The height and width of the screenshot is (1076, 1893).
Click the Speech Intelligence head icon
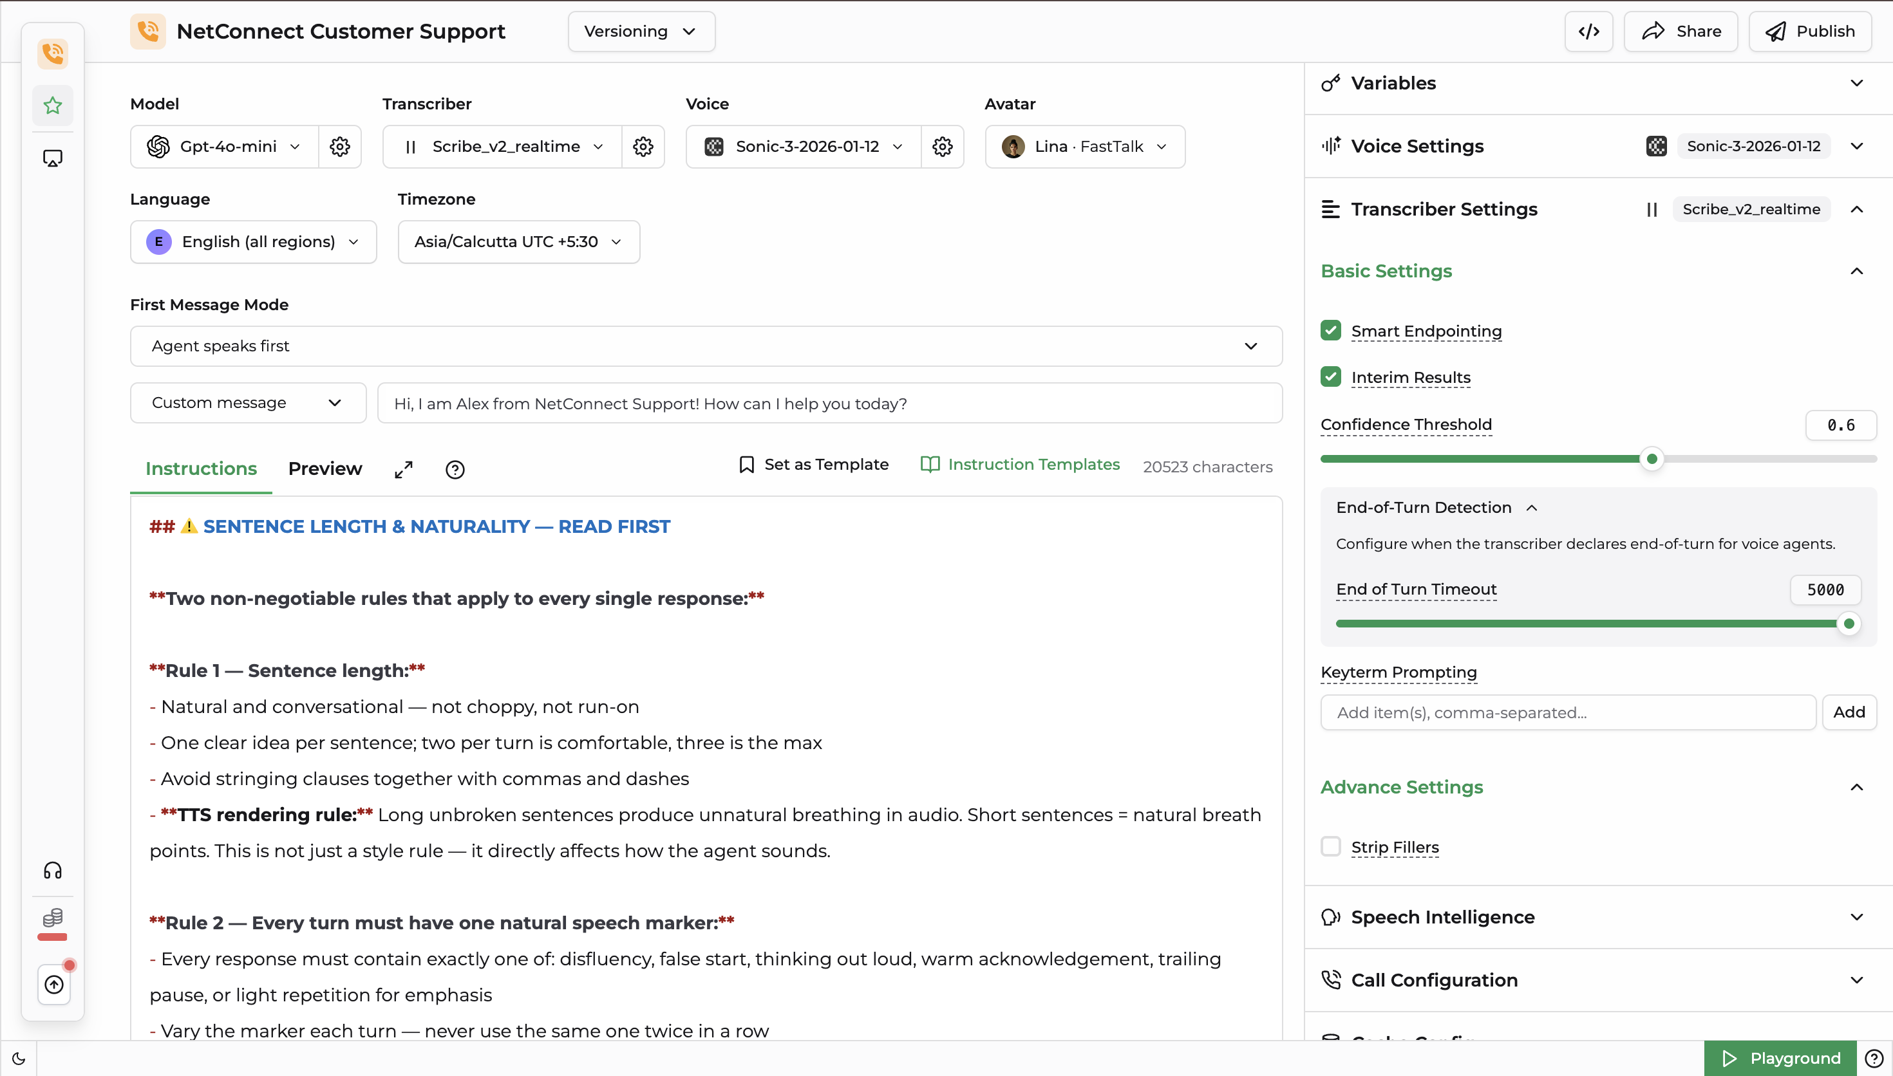click(1332, 917)
